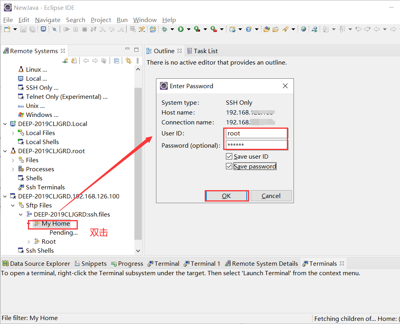Expand the Root filter node
This screenshot has height=324, width=400.
[x=29, y=242]
